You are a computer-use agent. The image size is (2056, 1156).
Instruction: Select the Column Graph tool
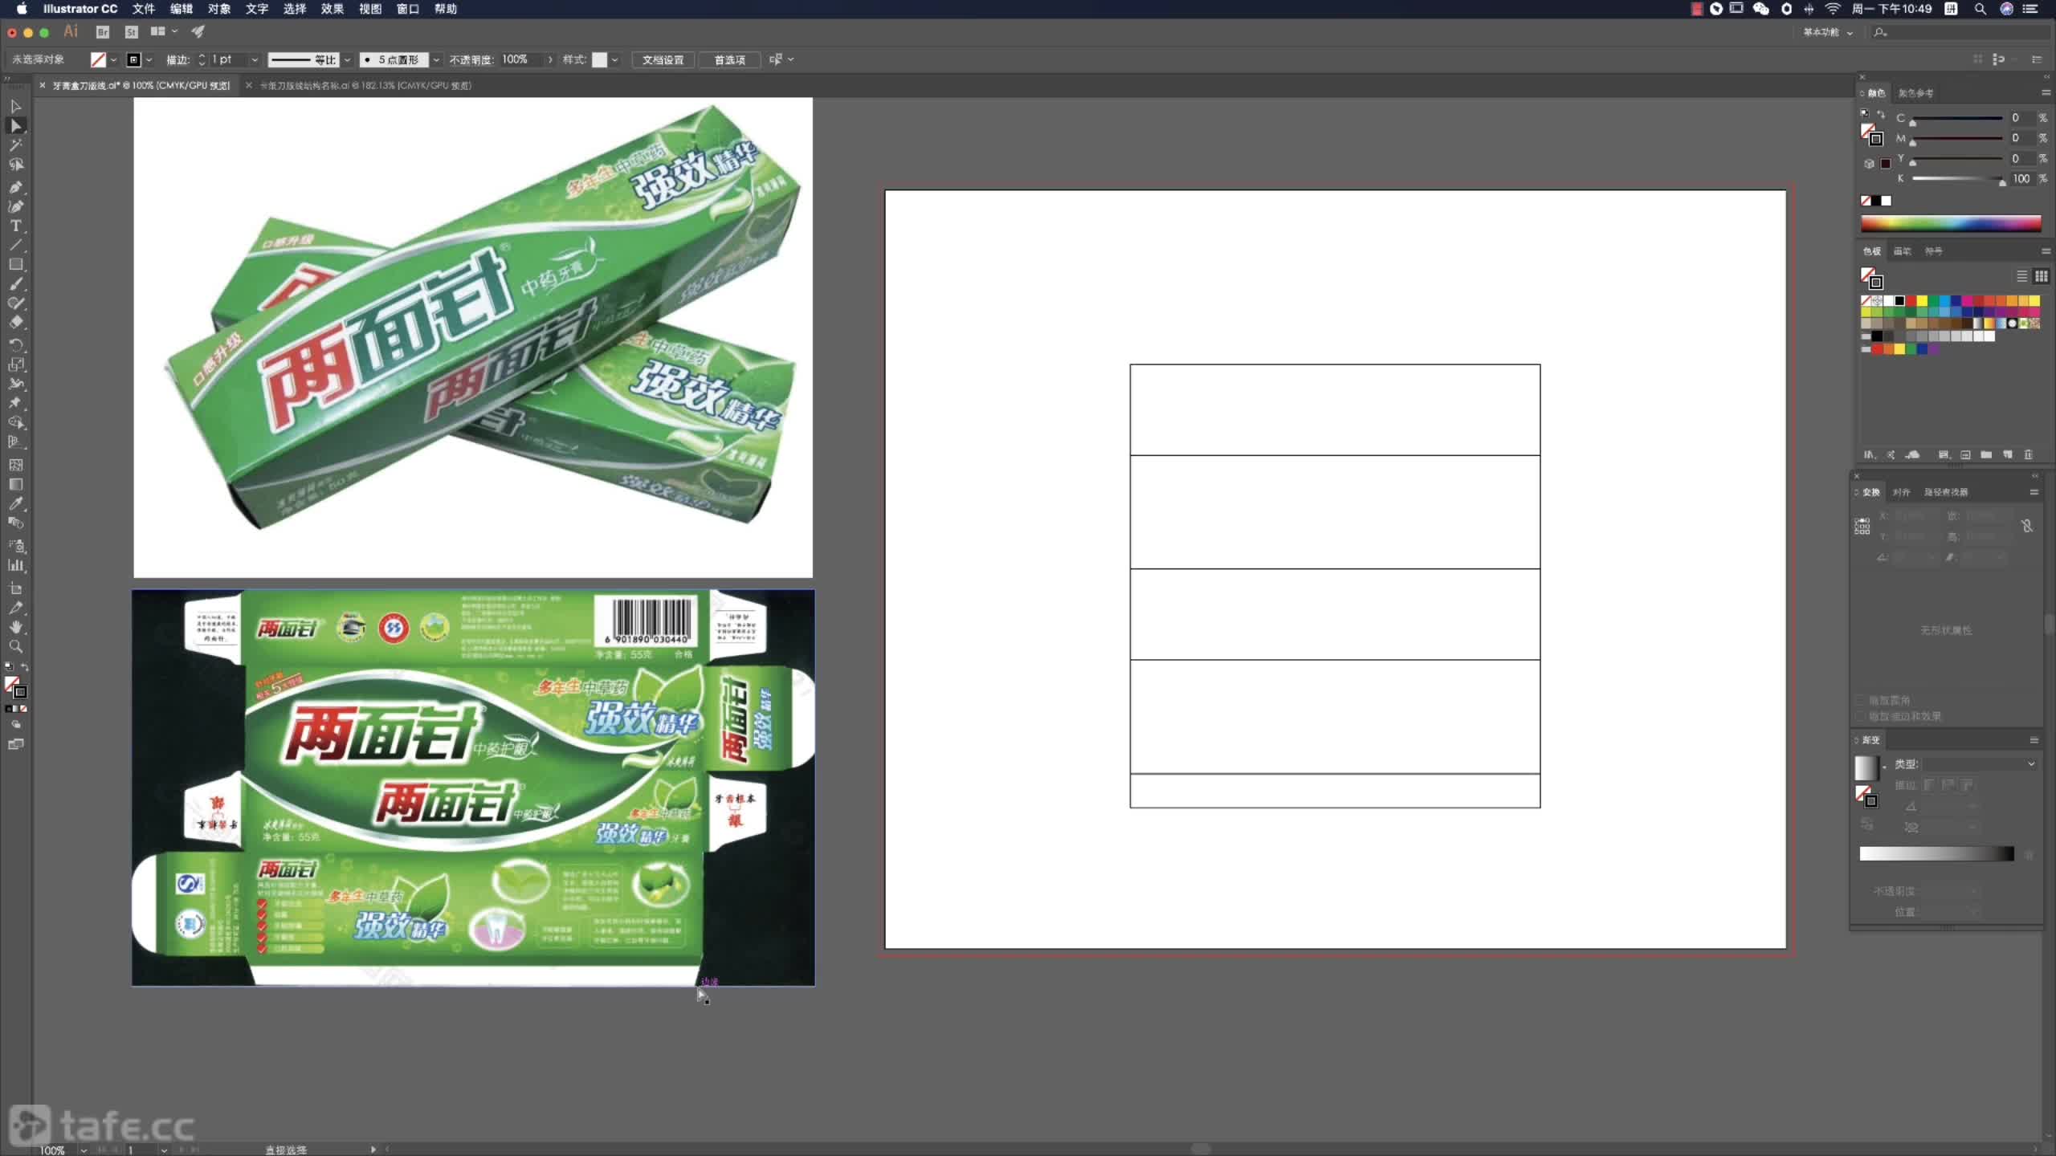[x=15, y=565]
